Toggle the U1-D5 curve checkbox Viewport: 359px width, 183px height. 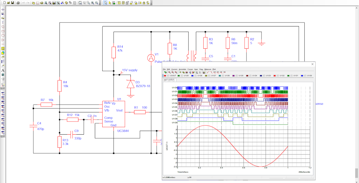coord(236,76)
